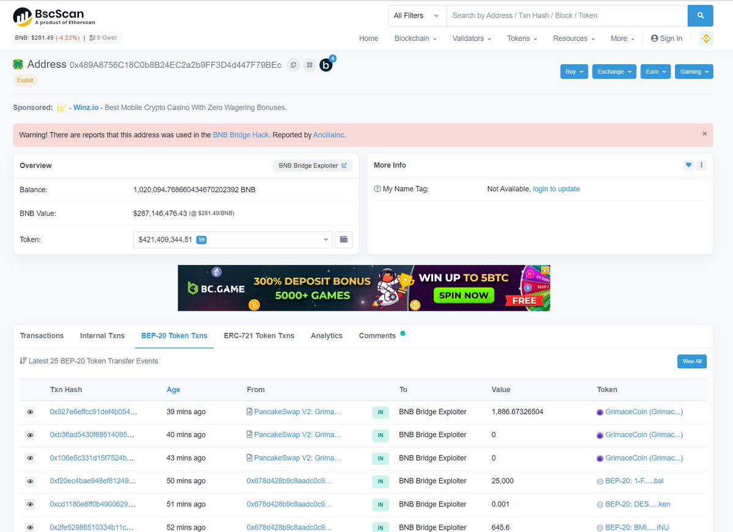
Task: Click the My Name Tag help icon
Action: point(377,189)
